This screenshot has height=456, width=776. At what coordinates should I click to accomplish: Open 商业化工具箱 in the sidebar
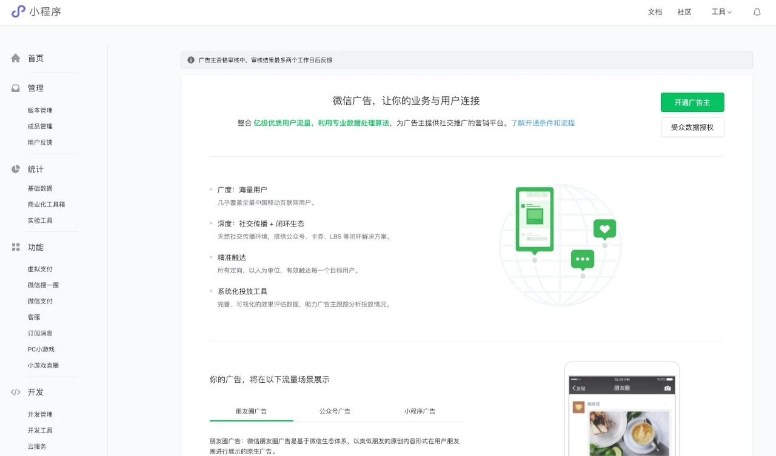(x=46, y=204)
